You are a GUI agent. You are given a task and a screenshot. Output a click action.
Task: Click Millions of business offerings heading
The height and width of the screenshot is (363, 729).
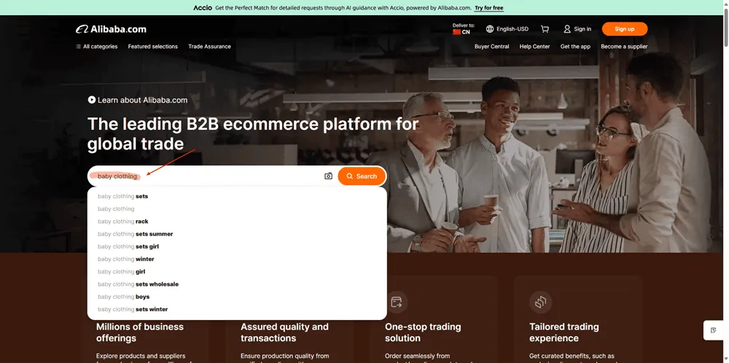(x=140, y=332)
